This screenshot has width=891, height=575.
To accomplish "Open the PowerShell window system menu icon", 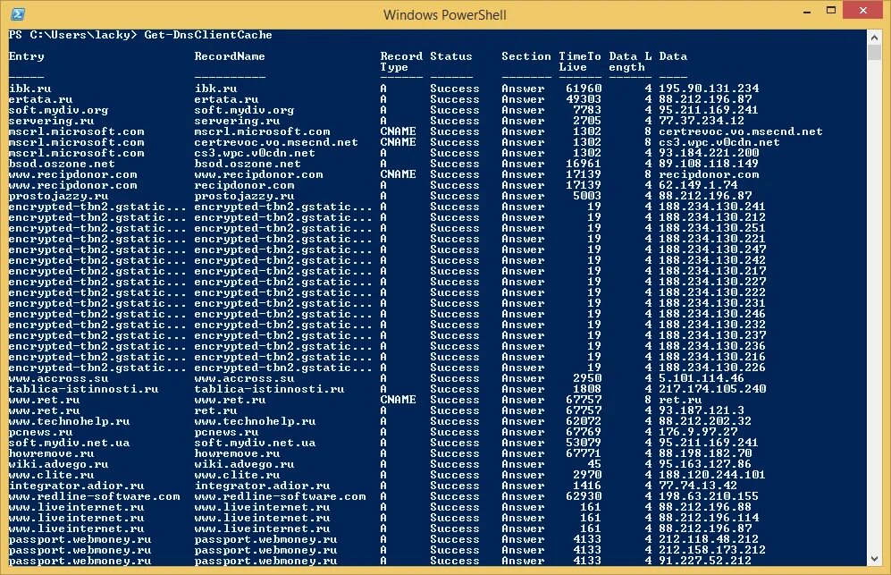I will pyautogui.click(x=18, y=14).
